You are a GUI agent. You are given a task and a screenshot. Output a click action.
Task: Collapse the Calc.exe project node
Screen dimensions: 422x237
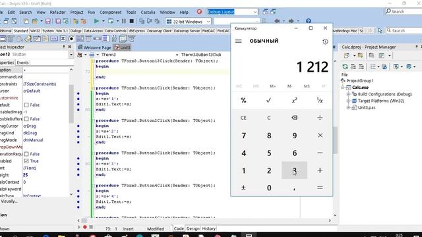343,88
